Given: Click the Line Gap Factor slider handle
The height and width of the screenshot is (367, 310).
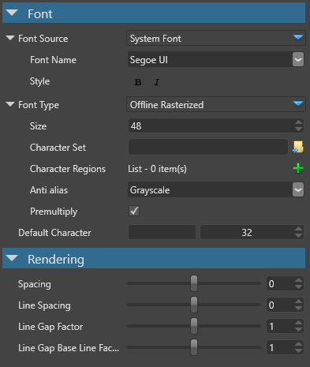Looking at the screenshot, I should click(x=194, y=326).
